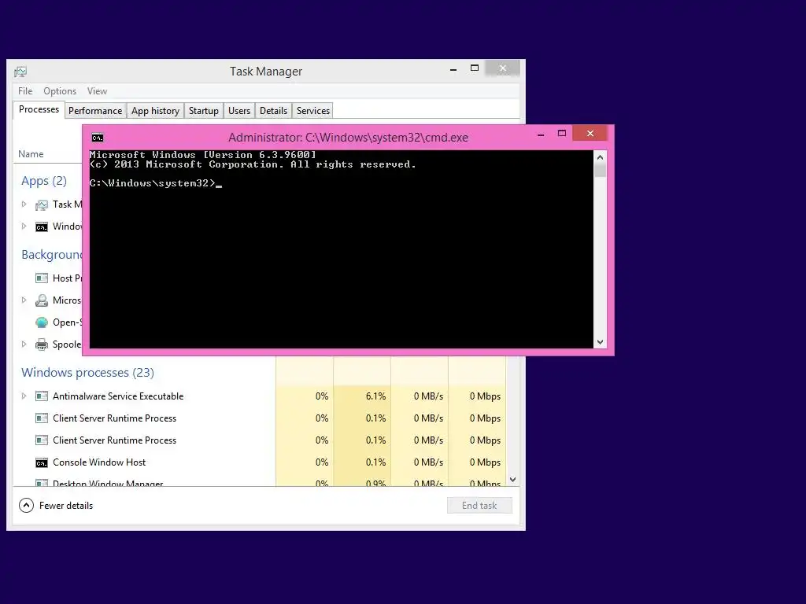
Task: Select Windows processes (23) group header
Action: (88, 372)
